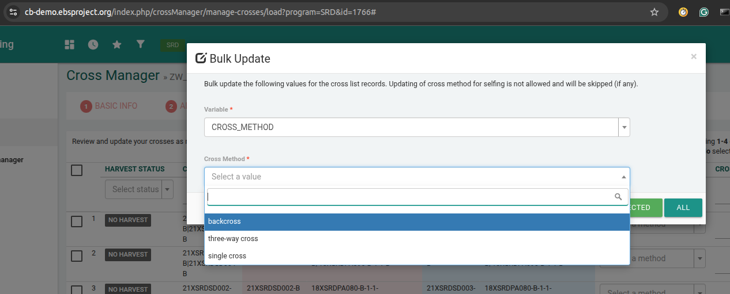Toggle the select-all checkbox in table header

point(77,170)
